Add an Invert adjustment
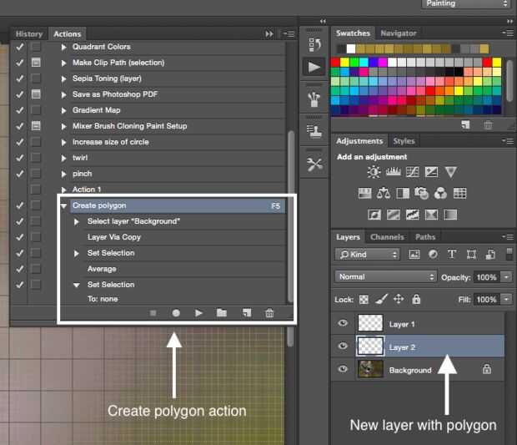This screenshot has height=445, width=517. [x=374, y=215]
